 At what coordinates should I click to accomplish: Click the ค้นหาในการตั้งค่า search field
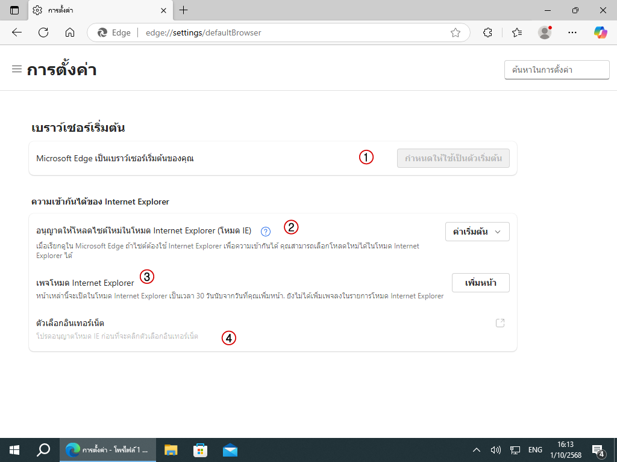click(556, 70)
